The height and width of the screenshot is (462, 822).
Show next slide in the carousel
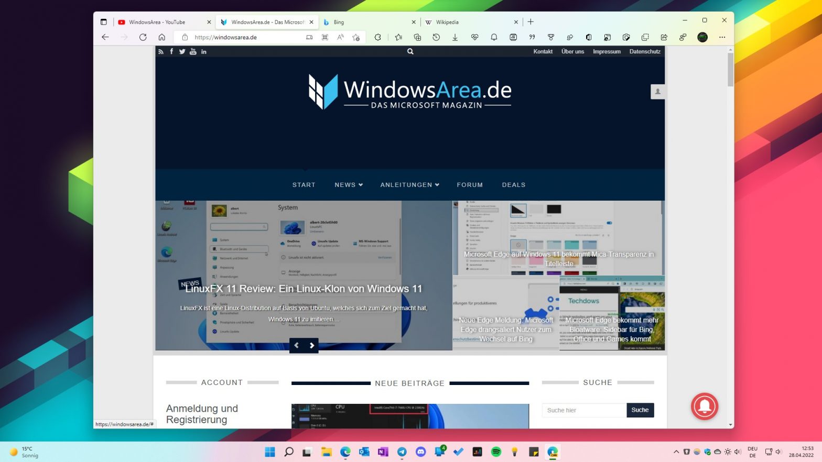click(x=311, y=346)
